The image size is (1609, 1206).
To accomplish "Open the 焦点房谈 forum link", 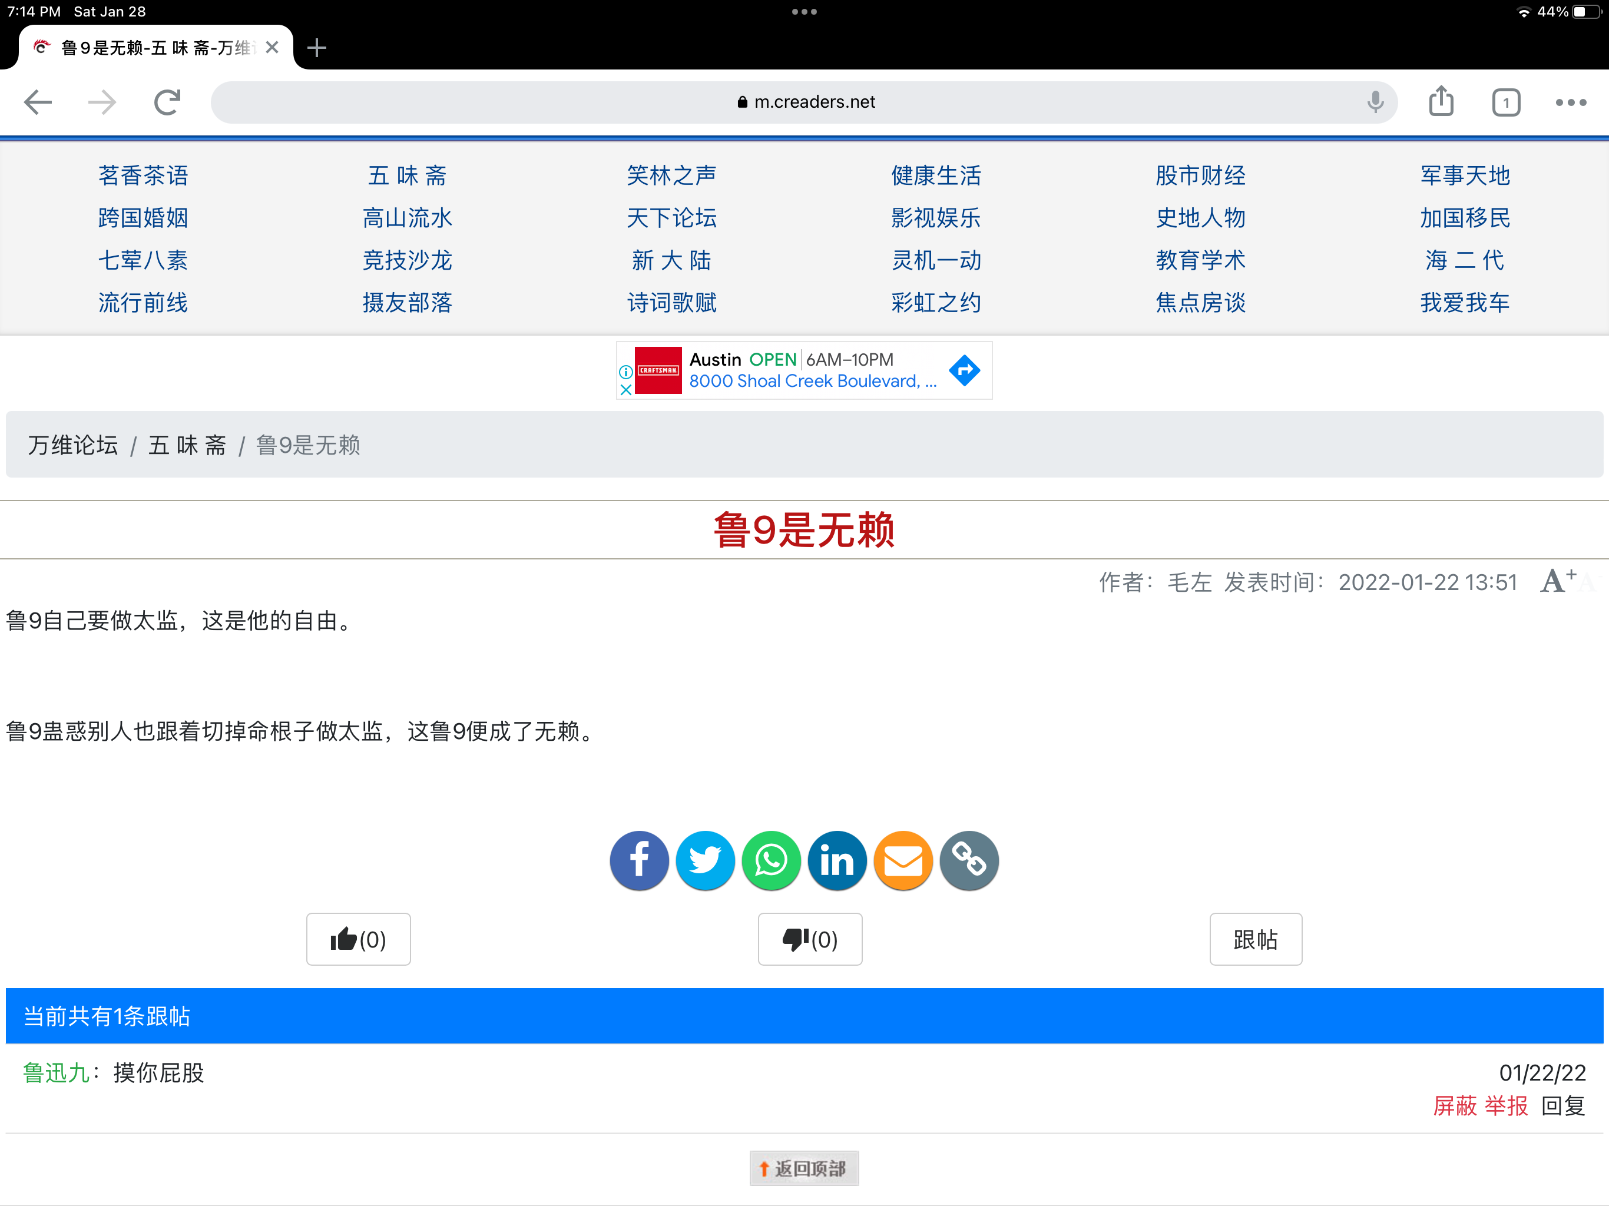I will 1200,302.
